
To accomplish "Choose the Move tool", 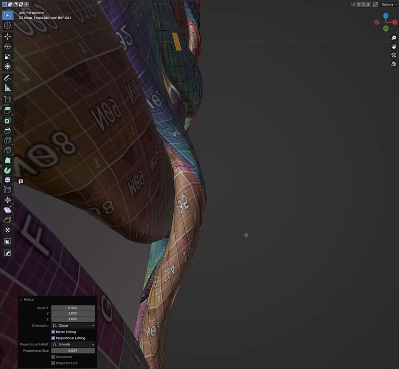I will click(x=7, y=37).
